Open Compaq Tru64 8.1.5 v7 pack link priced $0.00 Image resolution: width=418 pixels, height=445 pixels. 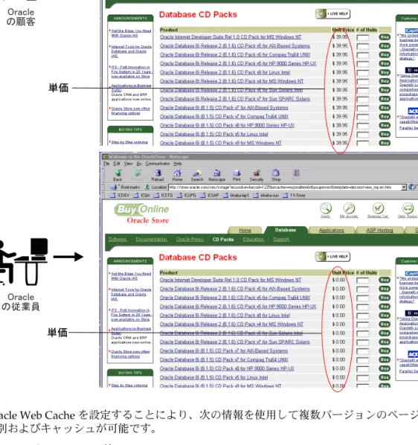point(224,359)
